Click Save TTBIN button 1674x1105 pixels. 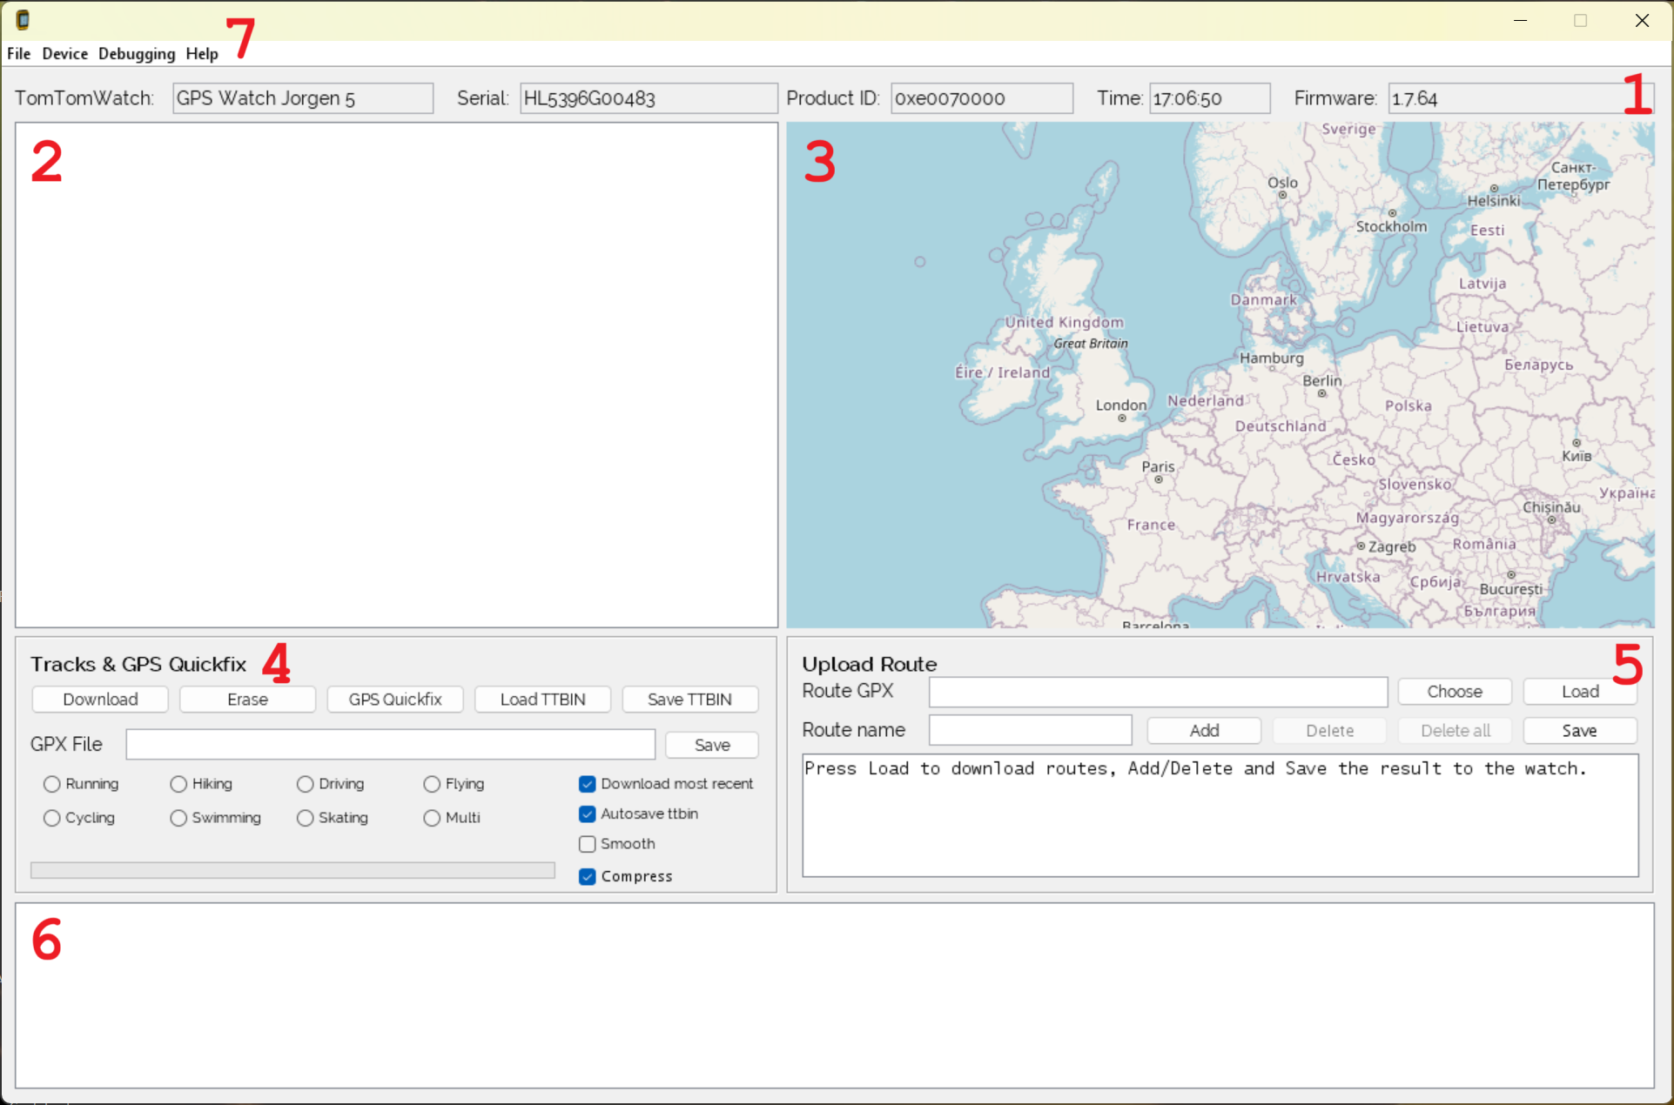click(x=689, y=700)
